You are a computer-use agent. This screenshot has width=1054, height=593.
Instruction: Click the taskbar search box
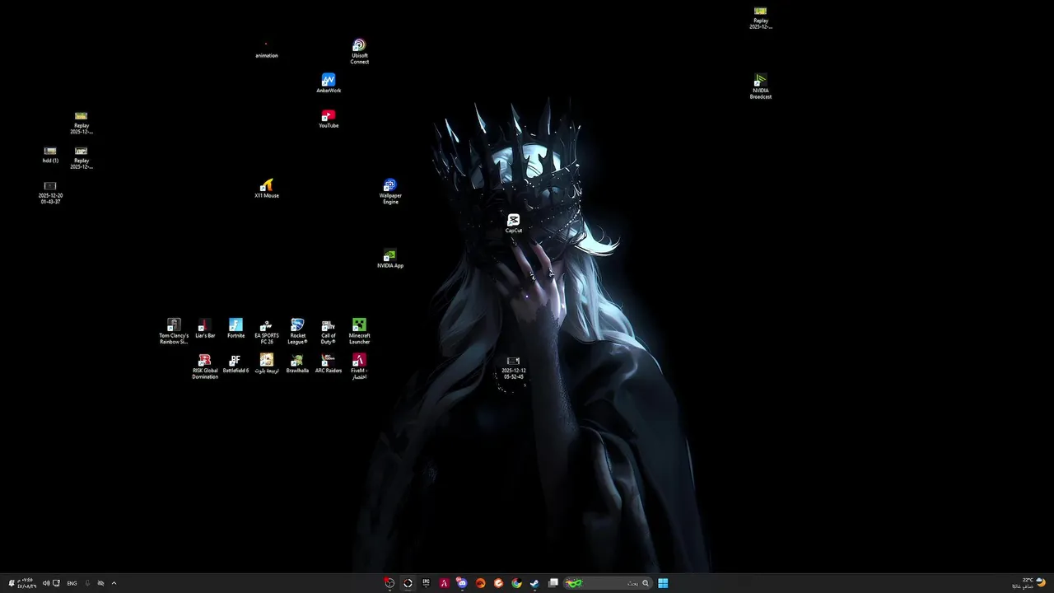point(609,583)
